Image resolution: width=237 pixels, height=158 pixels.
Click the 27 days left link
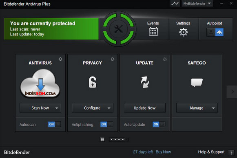(143, 152)
